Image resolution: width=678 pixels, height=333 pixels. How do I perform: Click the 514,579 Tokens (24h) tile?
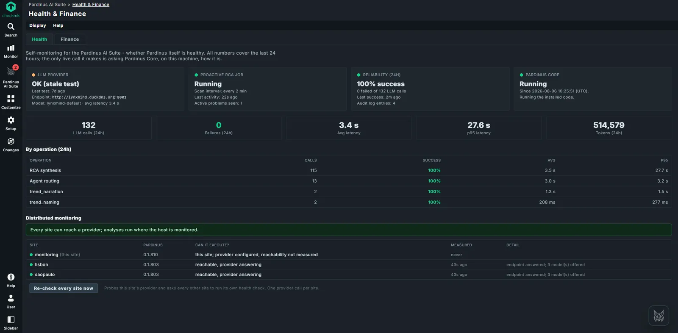(609, 128)
